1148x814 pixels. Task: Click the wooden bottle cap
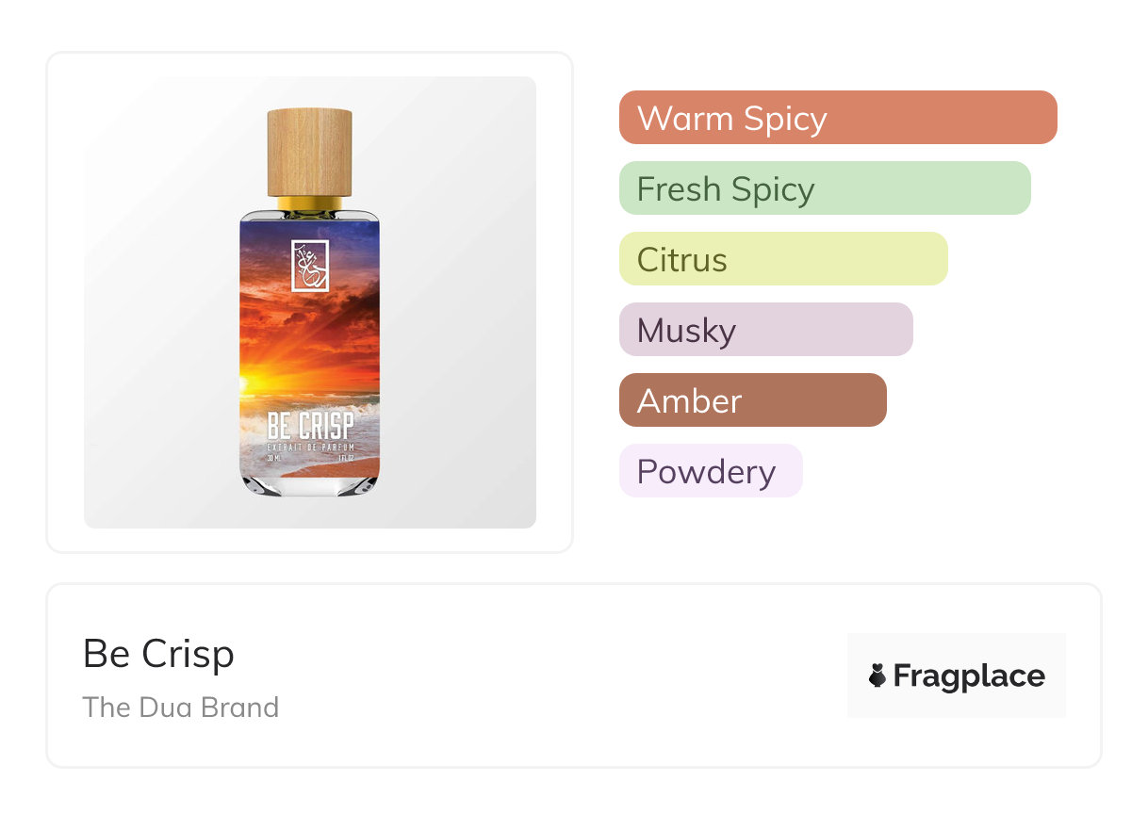tap(310, 151)
